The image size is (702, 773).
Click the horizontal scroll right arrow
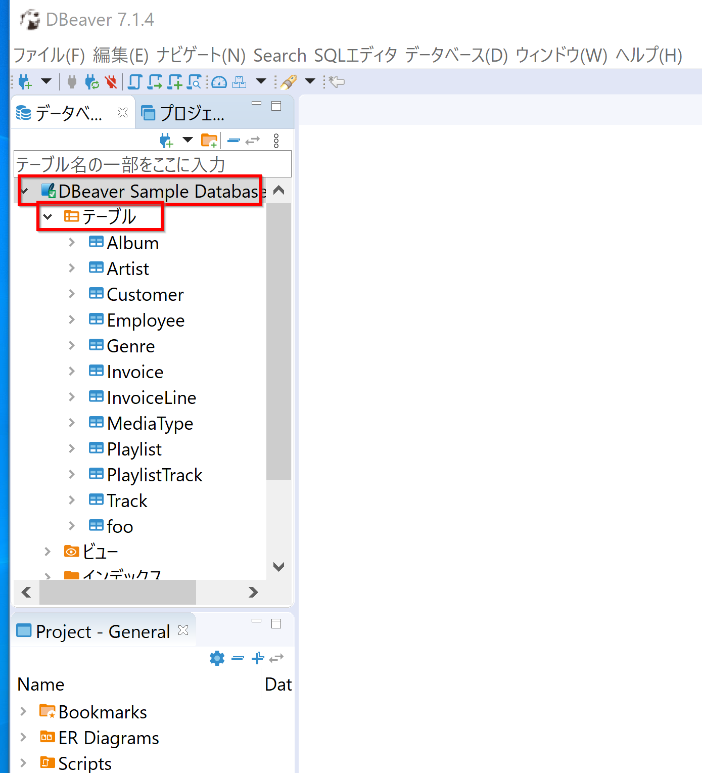coord(253,592)
